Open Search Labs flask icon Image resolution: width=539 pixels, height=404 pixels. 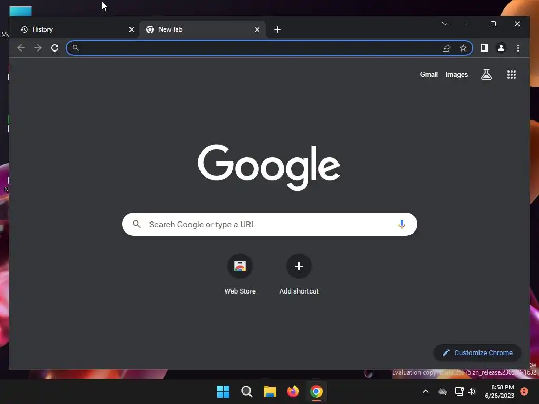pos(486,75)
